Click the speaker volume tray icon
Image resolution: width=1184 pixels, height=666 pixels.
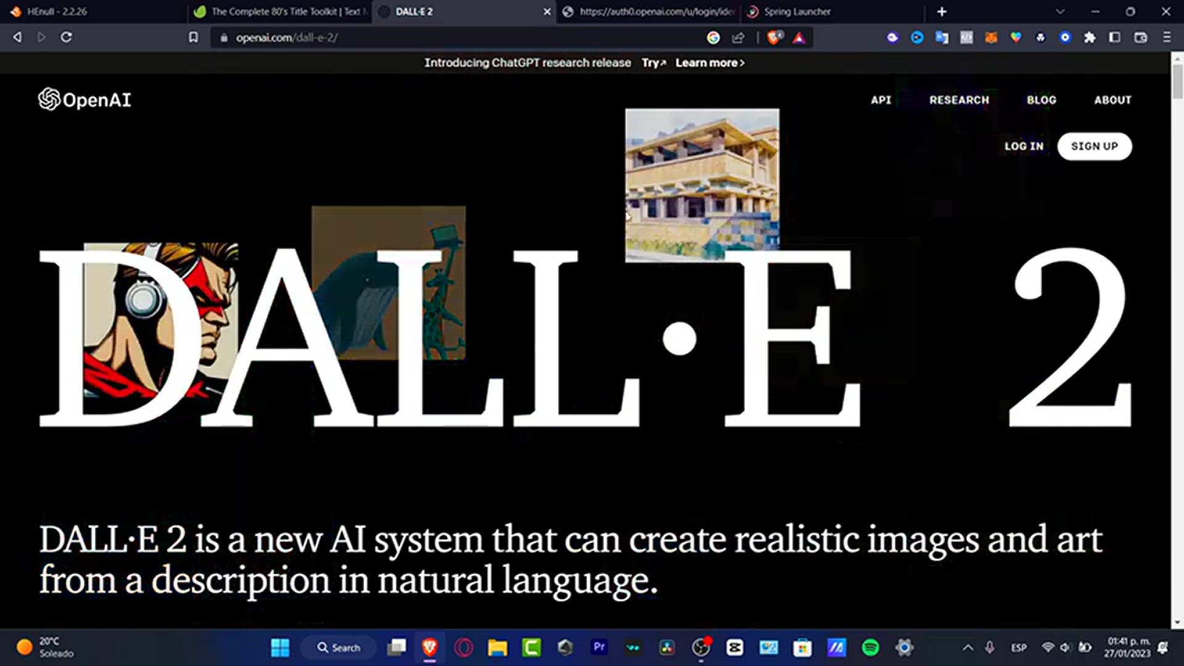tap(1065, 647)
